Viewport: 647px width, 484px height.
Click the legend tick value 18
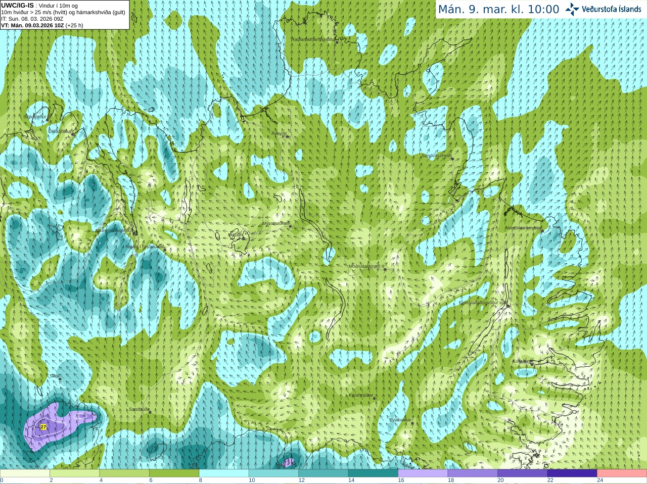451,480
